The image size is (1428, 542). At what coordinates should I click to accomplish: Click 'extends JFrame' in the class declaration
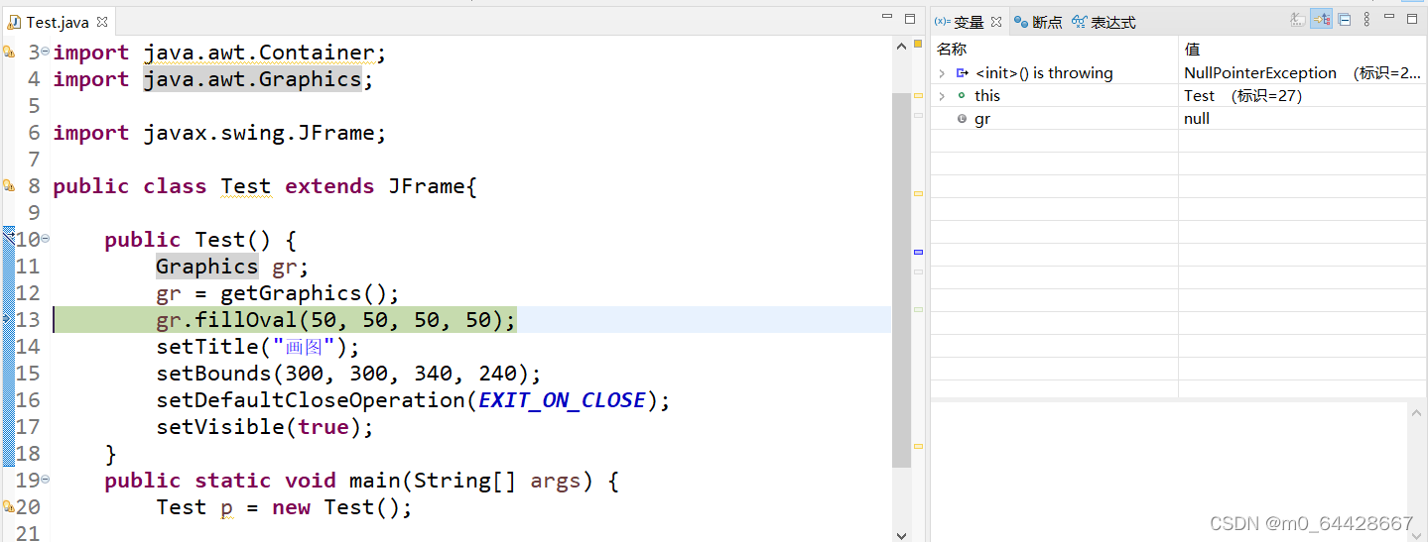[375, 186]
